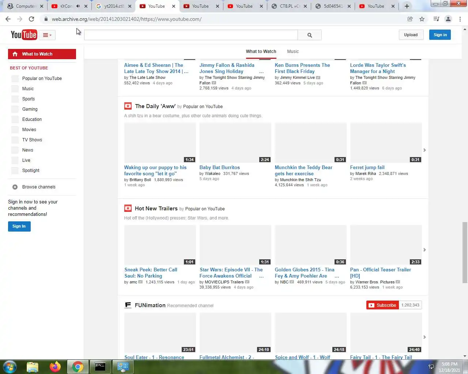This screenshot has height=374, width=468.
Task: Open the TV Shows sidebar category
Action: (32, 140)
